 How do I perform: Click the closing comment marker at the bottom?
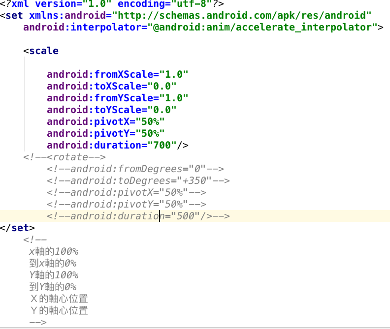tap(38, 322)
